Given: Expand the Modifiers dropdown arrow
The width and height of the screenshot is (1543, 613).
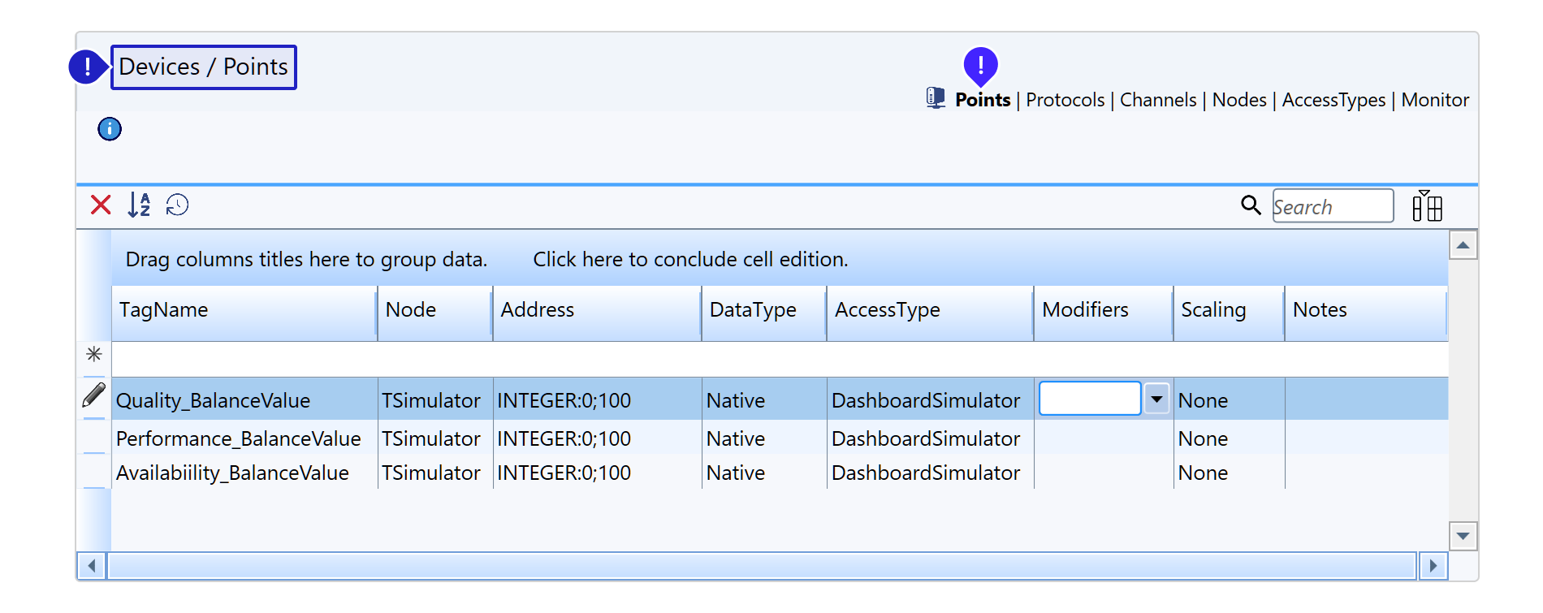Looking at the screenshot, I should pos(1156,399).
